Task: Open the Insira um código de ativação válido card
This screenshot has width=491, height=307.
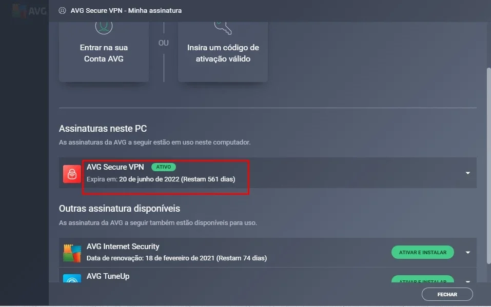Action: pyautogui.click(x=223, y=52)
